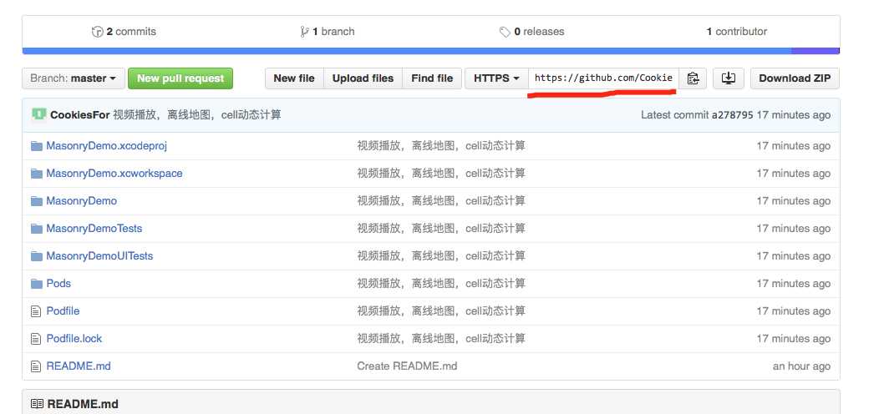Click the releases tag icon
The height and width of the screenshot is (414, 884).
click(505, 32)
